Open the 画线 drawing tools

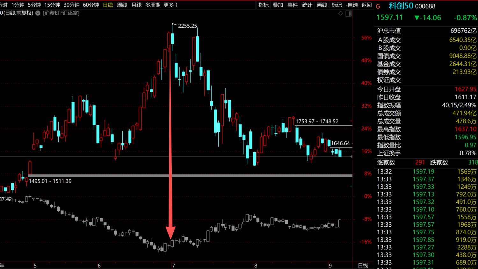click(322, 5)
